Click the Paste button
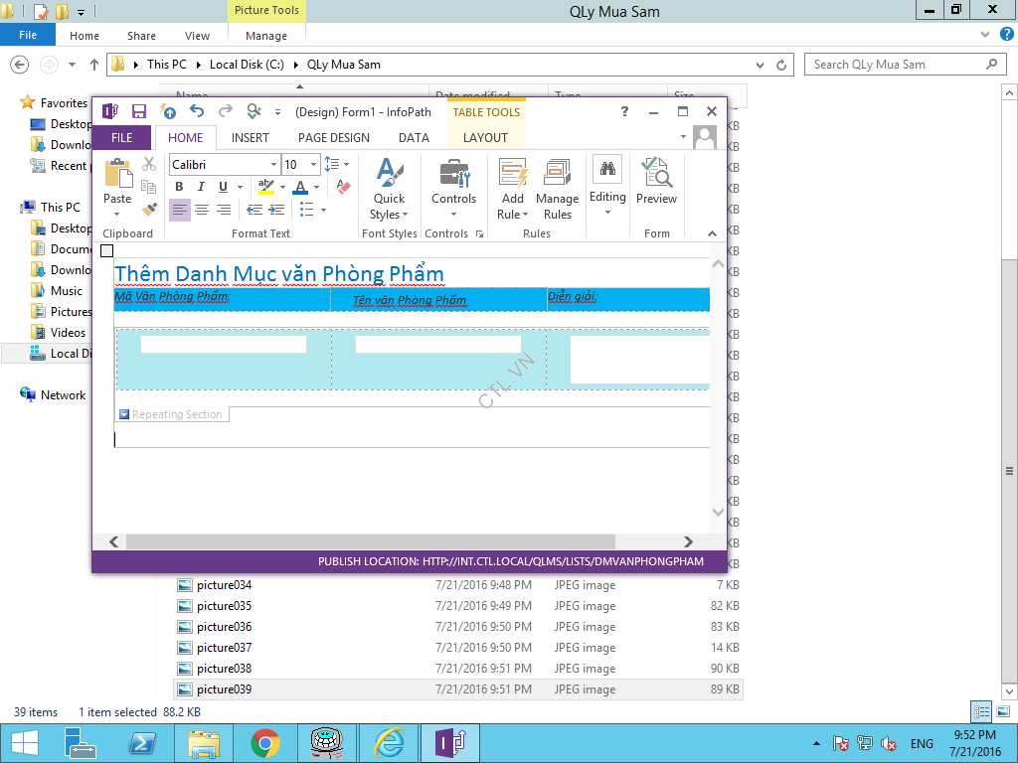 (x=117, y=184)
